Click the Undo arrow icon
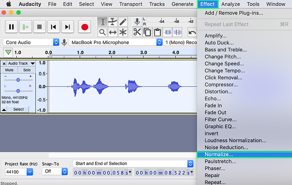This screenshot has width=292, height=185. (x=192, y=32)
